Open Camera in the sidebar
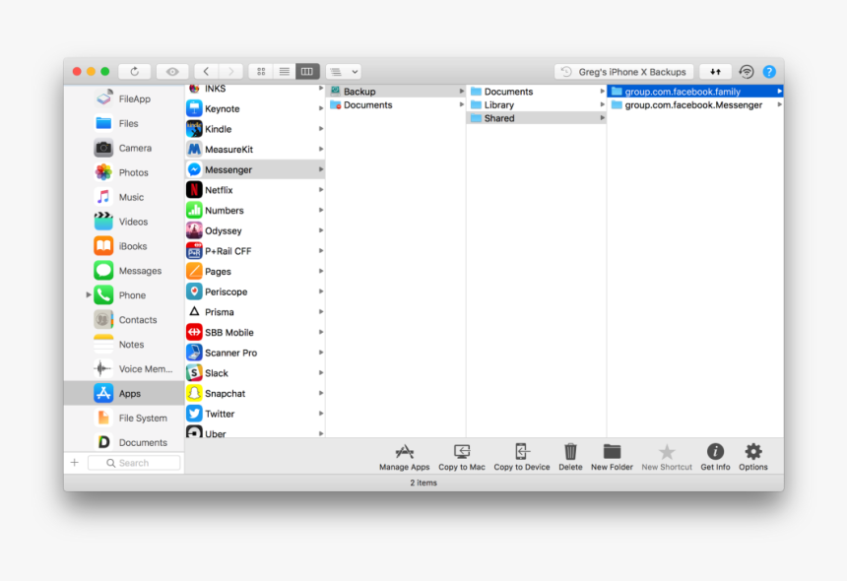847x581 pixels. [124, 148]
